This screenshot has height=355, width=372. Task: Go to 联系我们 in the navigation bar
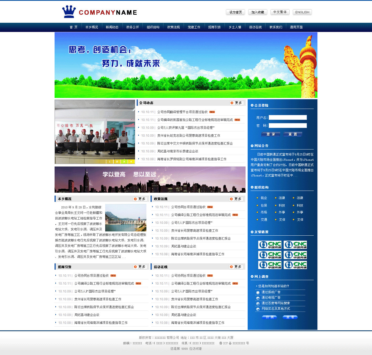pyautogui.click(x=276, y=27)
